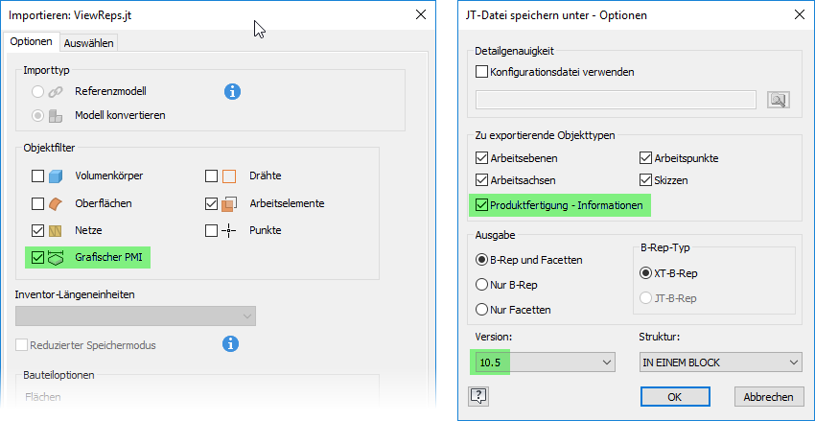Click the browse icon for the configuration file
The width and height of the screenshot is (815, 421).
coord(776,100)
